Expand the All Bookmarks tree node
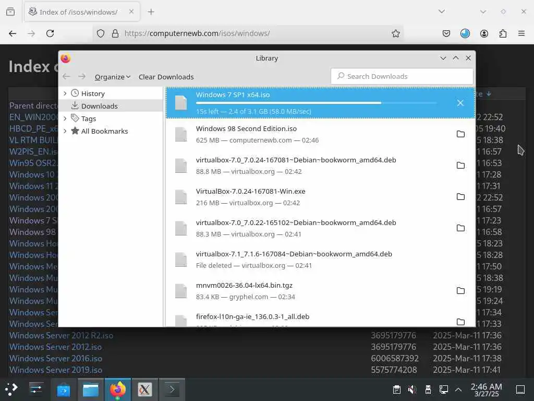Screen dimensions: 534x401 [x=65, y=131]
